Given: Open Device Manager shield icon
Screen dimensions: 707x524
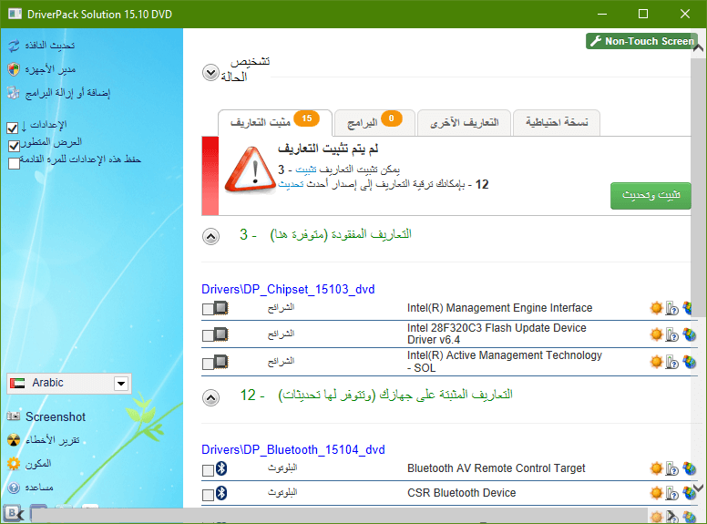Looking at the screenshot, I should [14, 69].
